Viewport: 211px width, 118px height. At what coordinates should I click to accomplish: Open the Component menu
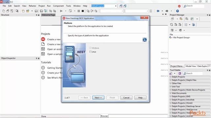[x=58, y=6]
